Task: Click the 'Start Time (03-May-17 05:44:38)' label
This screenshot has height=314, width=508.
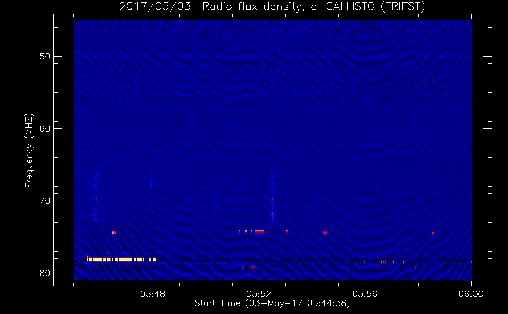Action: (x=272, y=303)
